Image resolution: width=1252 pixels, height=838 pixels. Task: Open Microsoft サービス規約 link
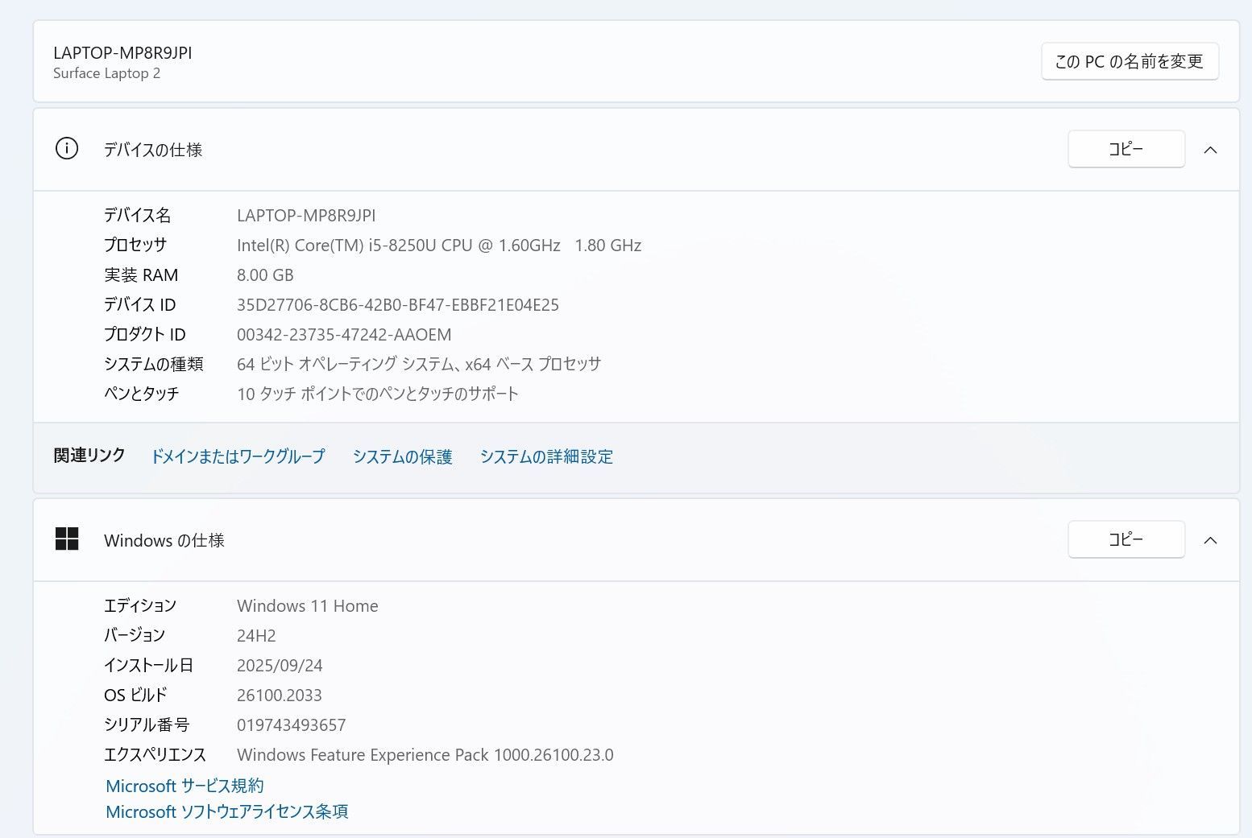(x=184, y=786)
